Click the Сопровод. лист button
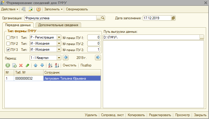The height and width of the screenshot is (119, 209). click(x=112, y=115)
